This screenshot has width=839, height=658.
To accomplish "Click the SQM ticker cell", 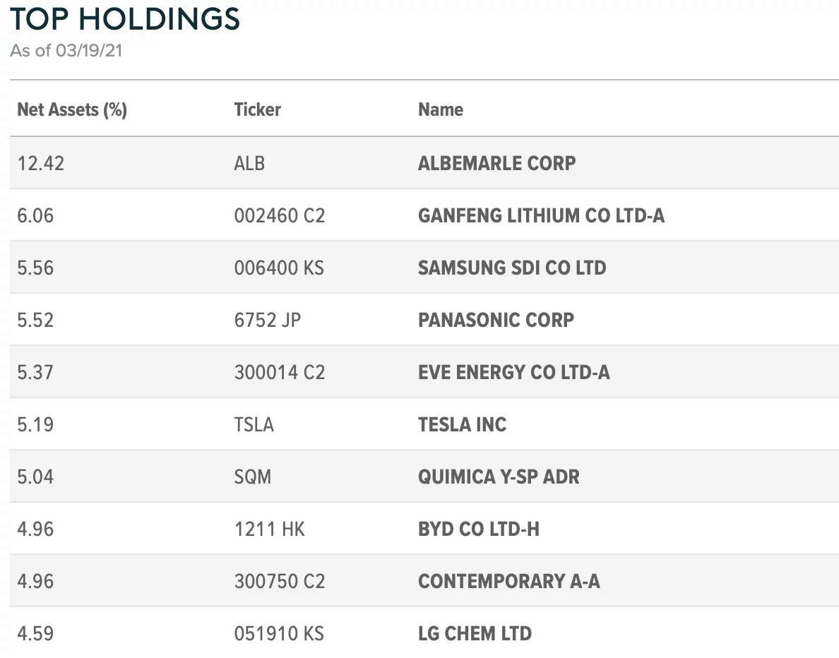I will (252, 477).
